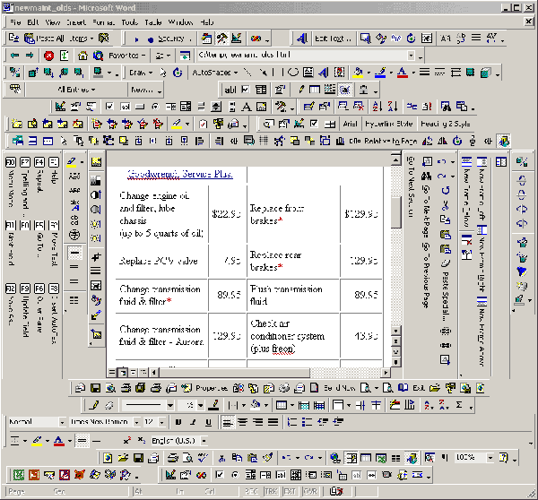
Task: Toggle the Show/Hide paragraph marks button
Action: [x=445, y=458]
